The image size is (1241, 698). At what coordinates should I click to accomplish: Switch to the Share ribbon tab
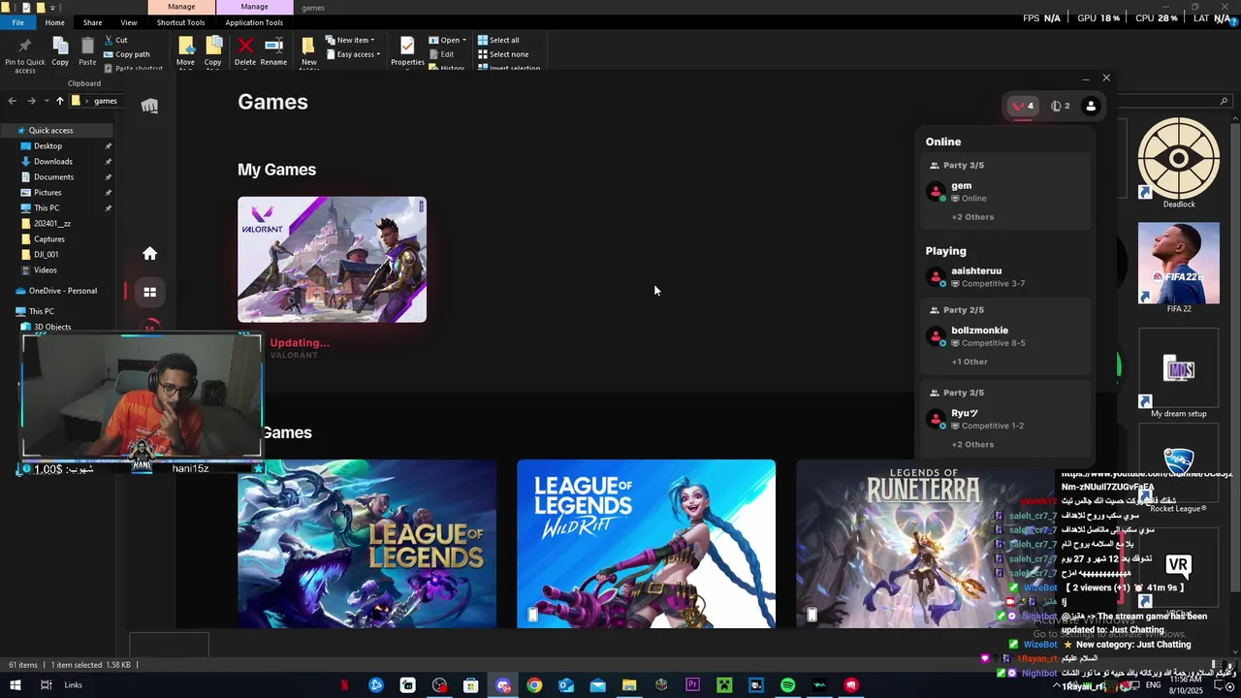click(92, 22)
